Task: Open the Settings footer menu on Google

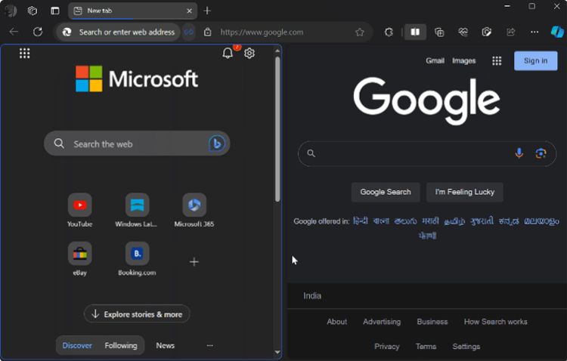Action: (x=466, y=347)
